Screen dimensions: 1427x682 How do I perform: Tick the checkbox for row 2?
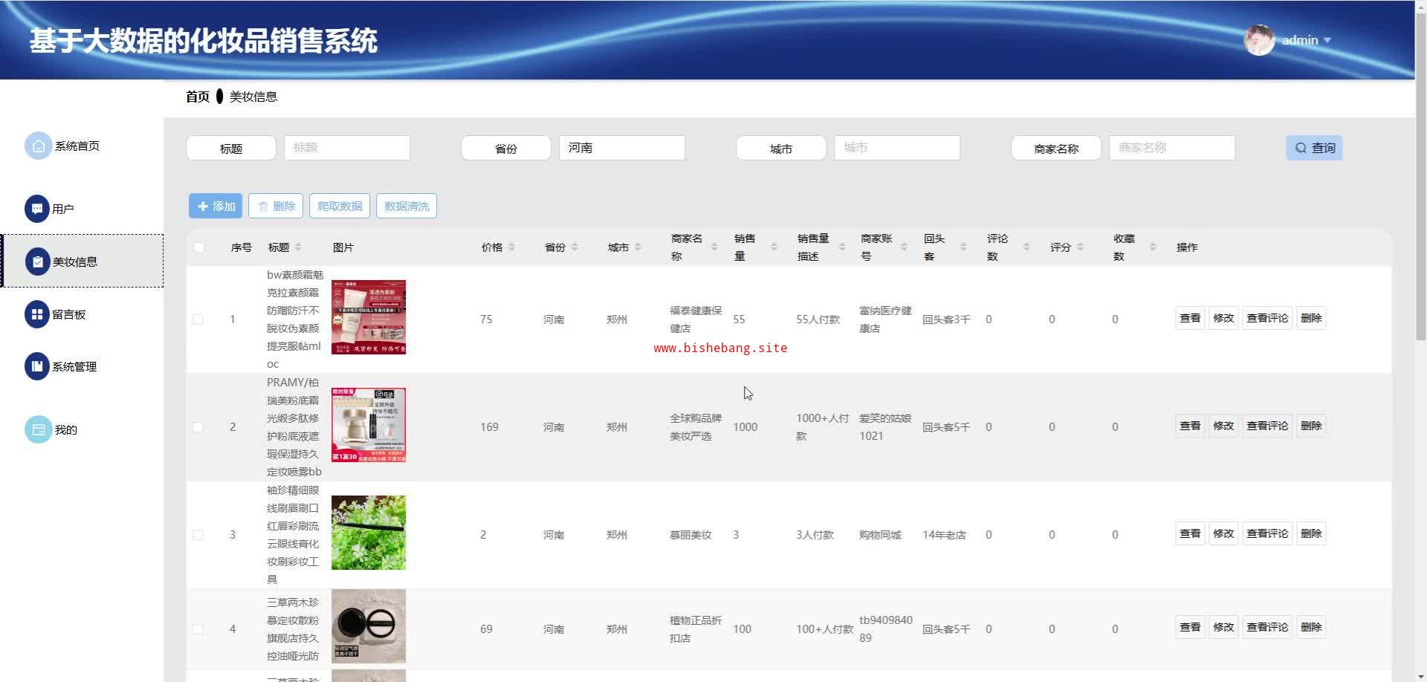click(198, 427)
